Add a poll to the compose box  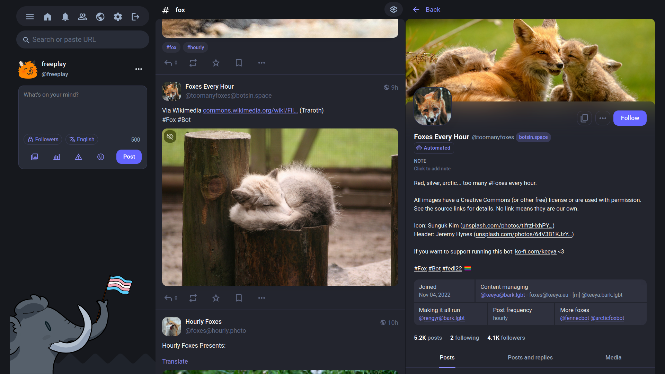(56, 157)
